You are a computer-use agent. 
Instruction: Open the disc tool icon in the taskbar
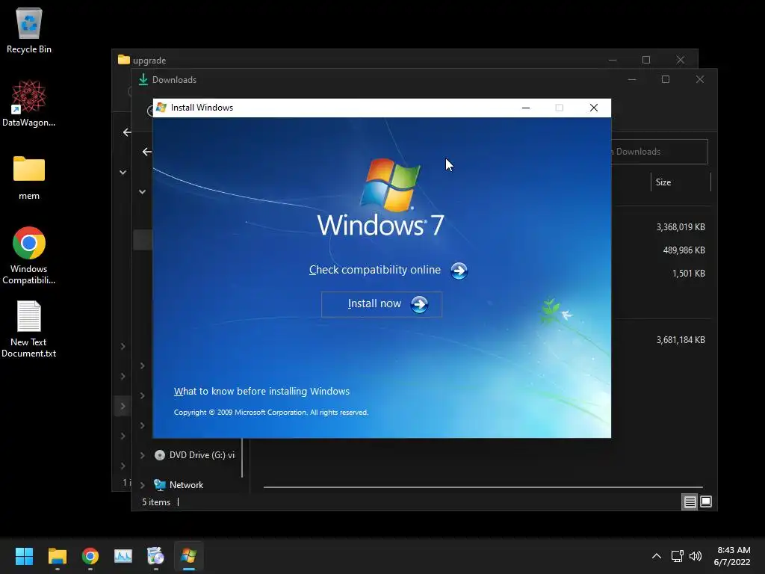coord(155,556)
